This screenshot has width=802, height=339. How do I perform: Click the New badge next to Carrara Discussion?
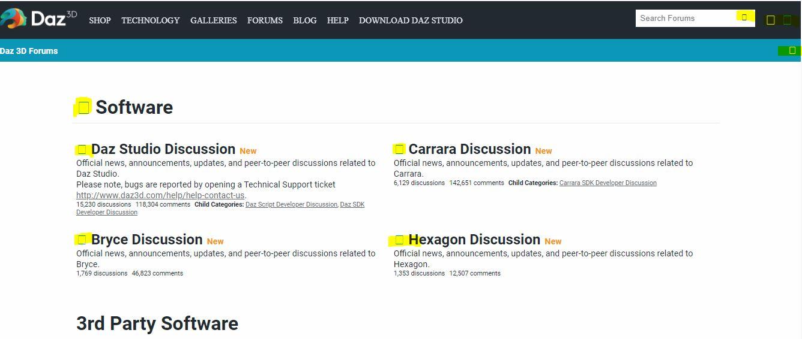click(x=543, y=151)
